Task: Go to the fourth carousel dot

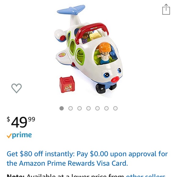Action: click(x=88, y=108)
